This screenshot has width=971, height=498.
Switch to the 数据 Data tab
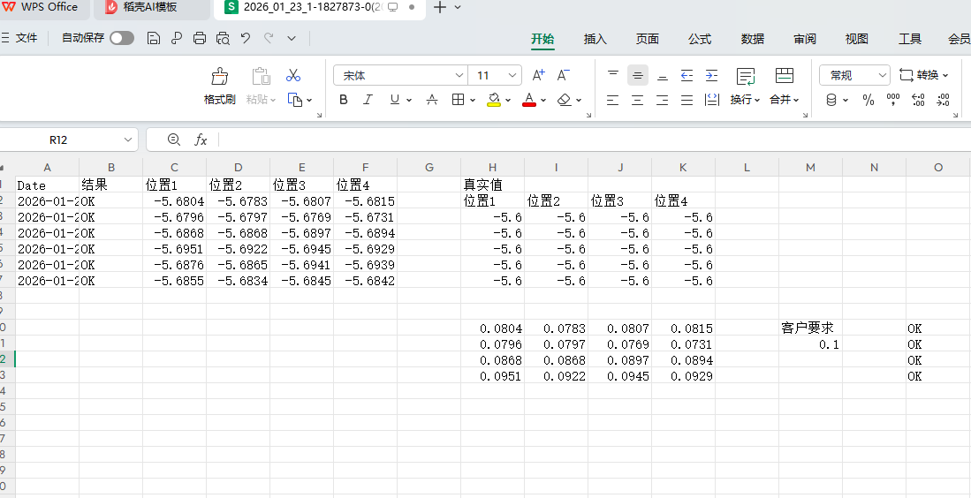coord(753,39)
